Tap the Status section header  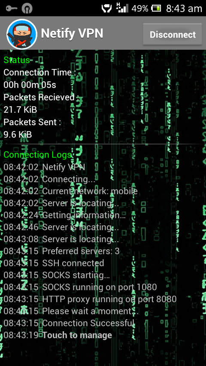17,60
